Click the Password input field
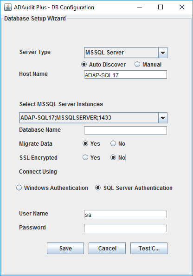Image resolution: width=193 pixels, height=276 pixels. click(x=125, y=228)
